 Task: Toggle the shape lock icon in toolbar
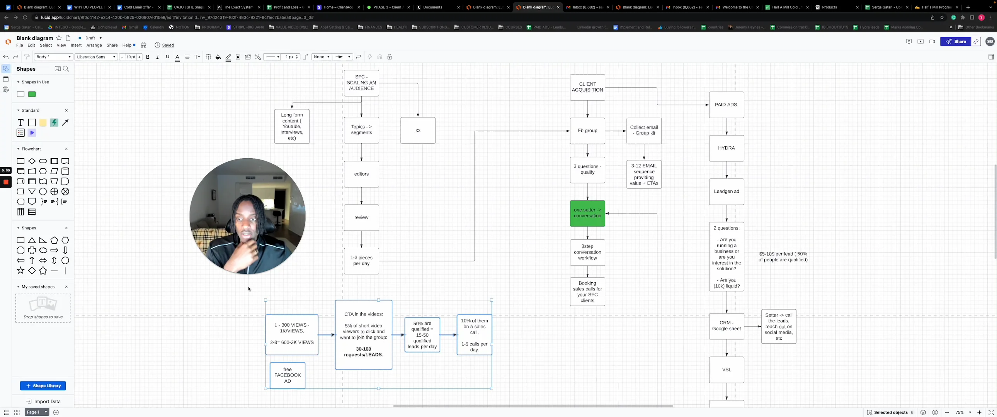[x=390, y=57]
